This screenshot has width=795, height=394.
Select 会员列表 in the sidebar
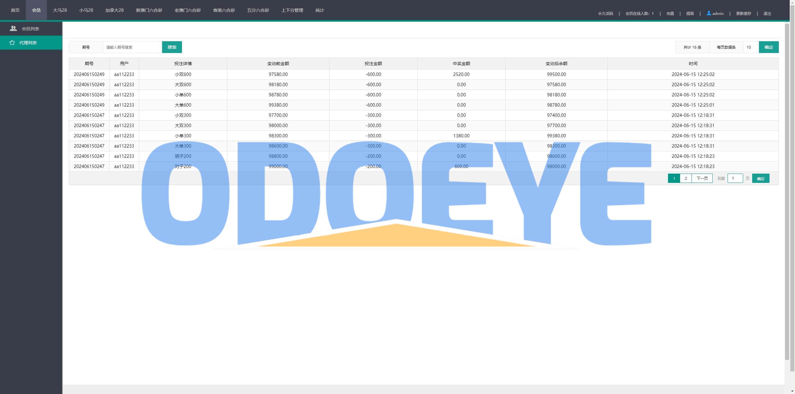[x=31, y=29]
